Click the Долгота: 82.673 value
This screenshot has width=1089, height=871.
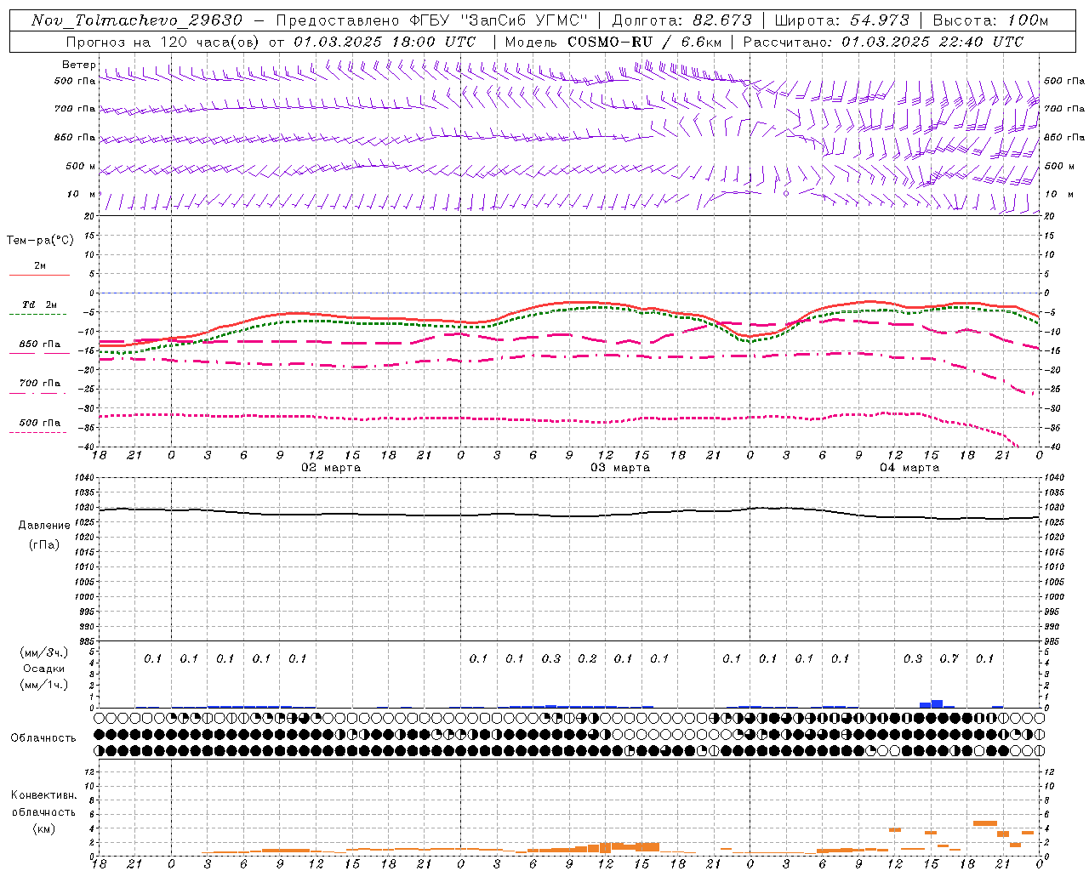(681, 20)
